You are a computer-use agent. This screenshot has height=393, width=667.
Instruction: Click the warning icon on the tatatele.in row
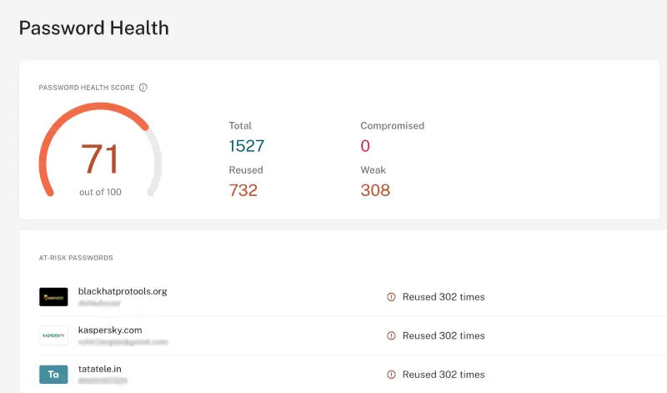point(391,375)
